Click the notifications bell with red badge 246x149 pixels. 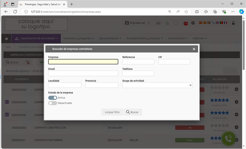tap(185, 23)
